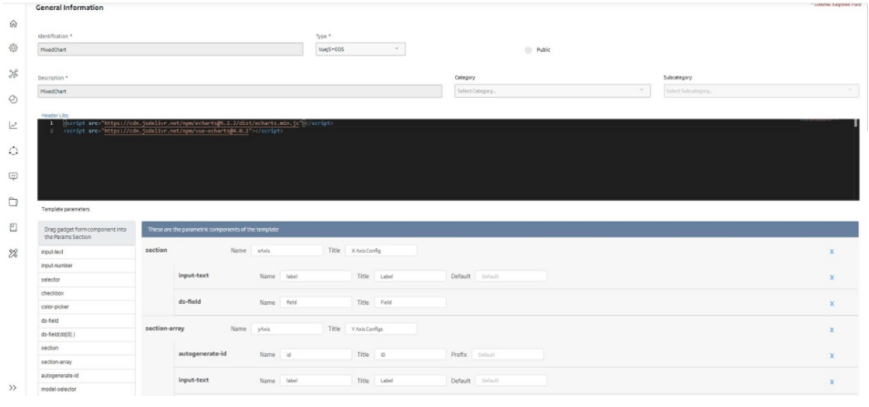Pick the section component from palette
This screenshot has height=407, width=869.
point(87,349)
